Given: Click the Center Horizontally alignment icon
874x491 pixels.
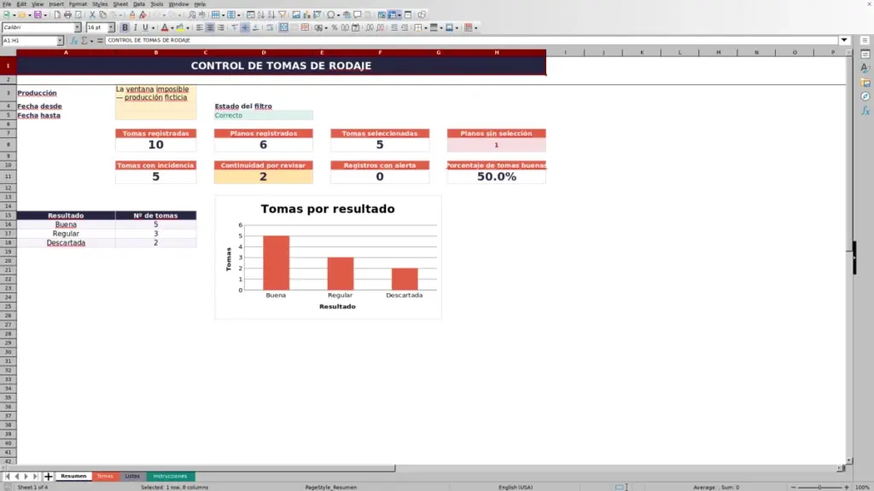Looking at the screenshot, I should (x=210, y=27).
